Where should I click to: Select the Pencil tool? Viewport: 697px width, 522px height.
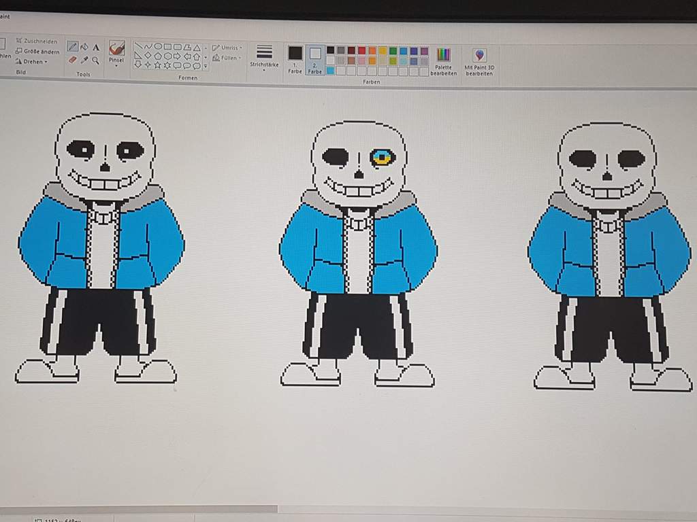pos(72,46)
